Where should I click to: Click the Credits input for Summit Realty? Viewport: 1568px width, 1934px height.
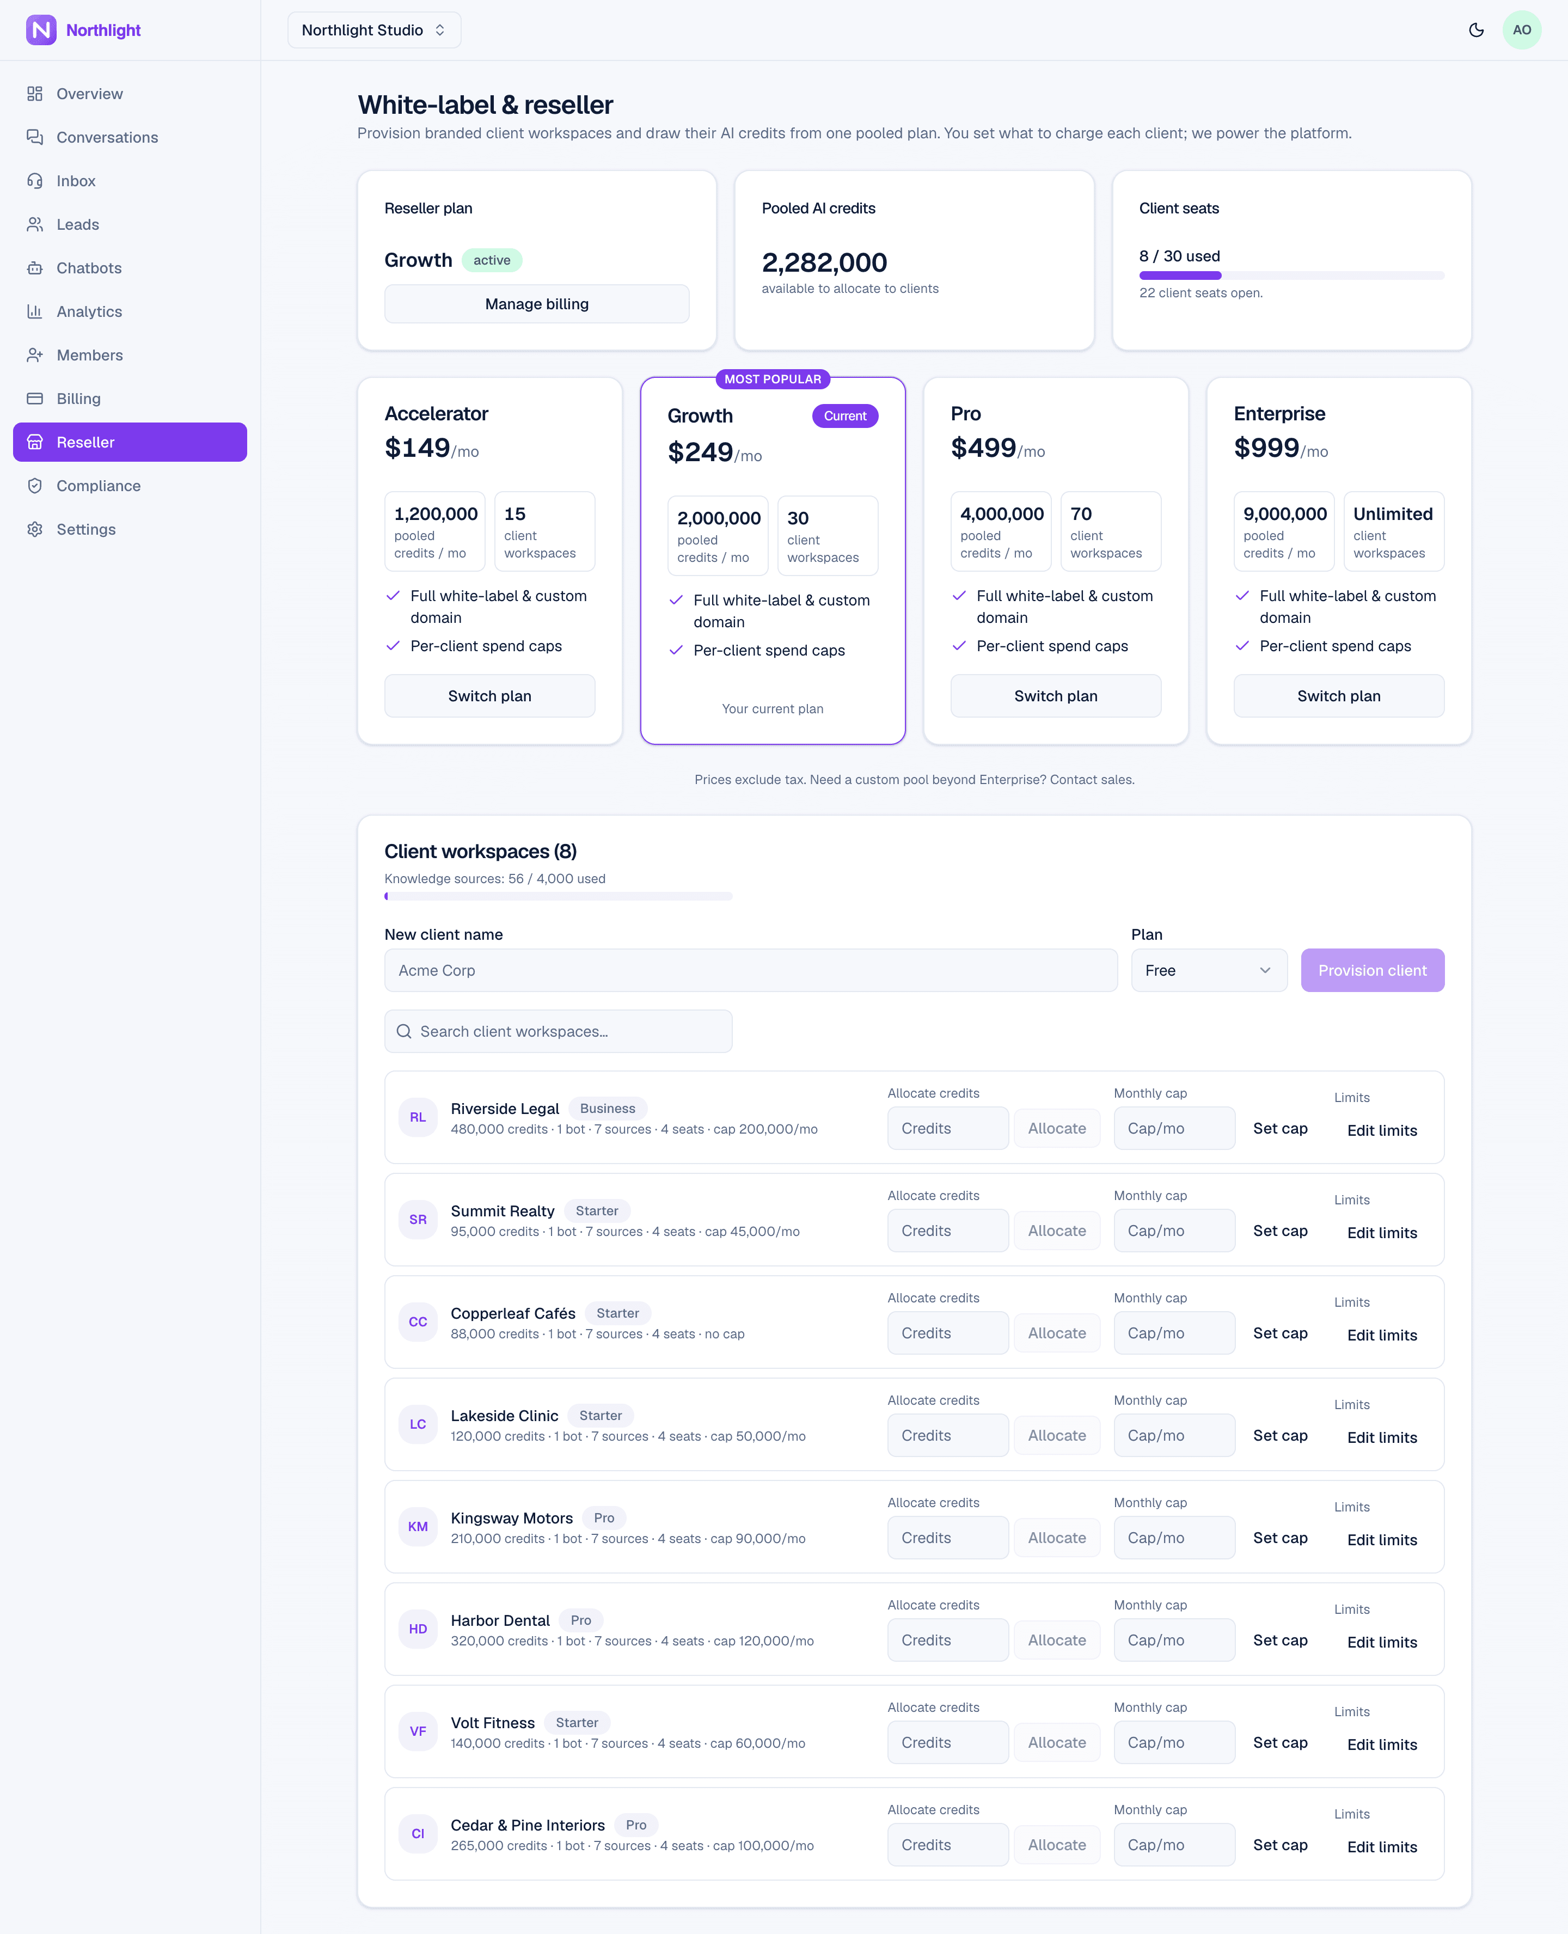click(x=947, y=1231)
